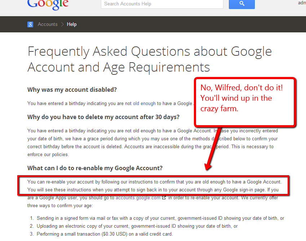This screenshot has width=306, height=241.
Task: Click list item about sending signed form via mail
Action: coord(160,218)
